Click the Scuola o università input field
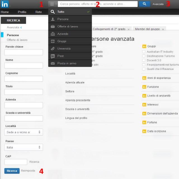This screenshot has width=179, height=179. click(23, 118)
